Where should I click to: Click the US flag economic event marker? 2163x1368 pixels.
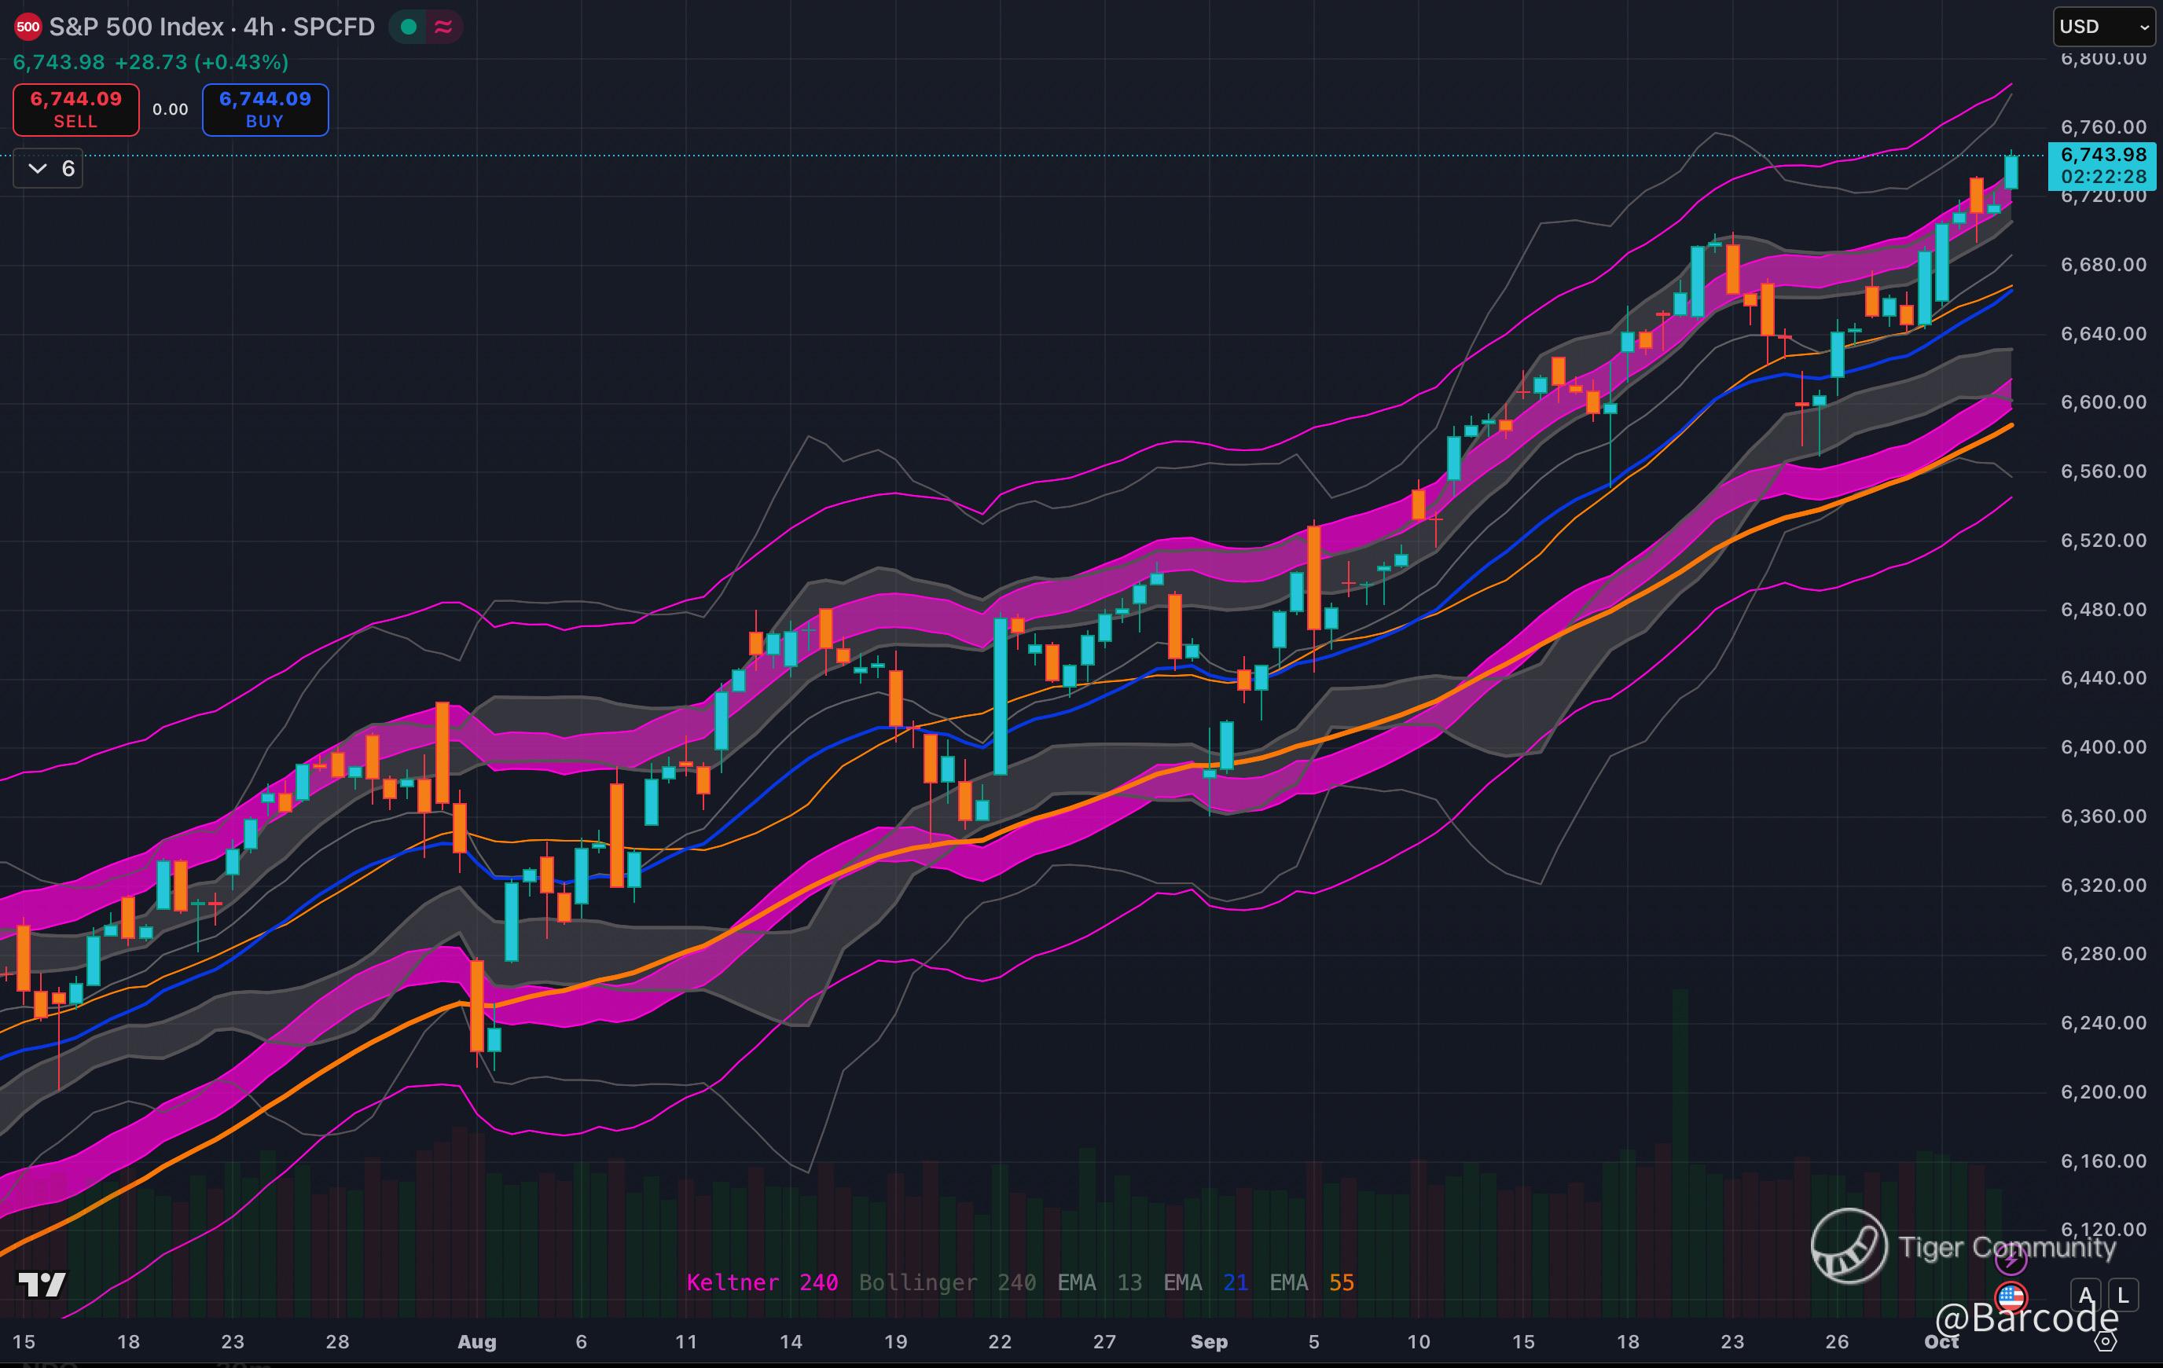2011,1297
